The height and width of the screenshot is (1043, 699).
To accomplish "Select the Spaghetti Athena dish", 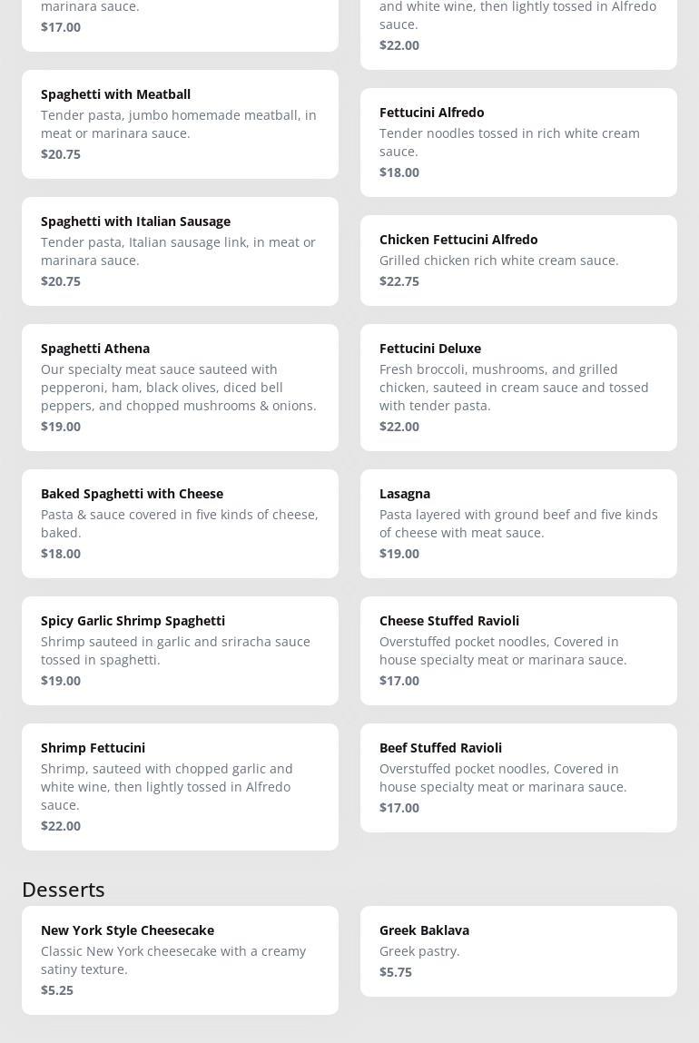I will tap(180, 388).
